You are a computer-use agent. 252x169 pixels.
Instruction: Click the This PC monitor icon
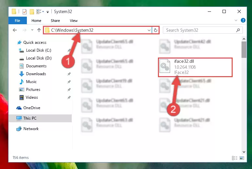[19, 118]
